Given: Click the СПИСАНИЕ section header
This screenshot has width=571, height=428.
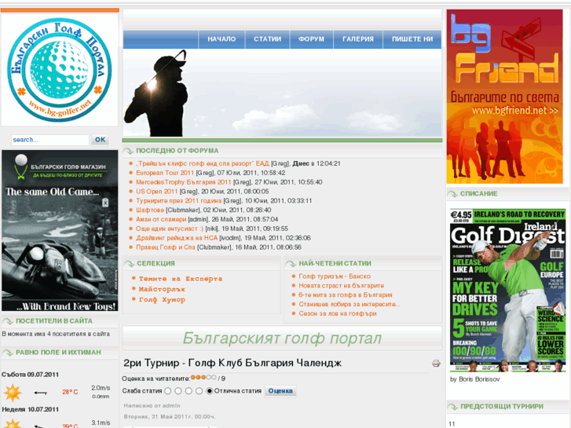Looking at the screenshot, I should [478, 194].
